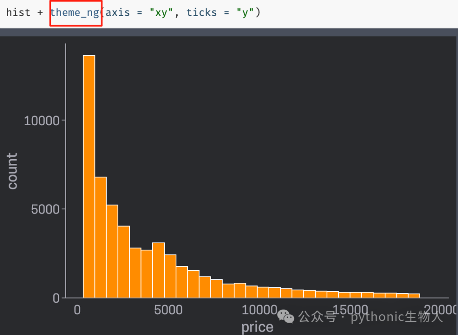
Task: Click the 0 tick label on count axis
Action: point(56,298)
